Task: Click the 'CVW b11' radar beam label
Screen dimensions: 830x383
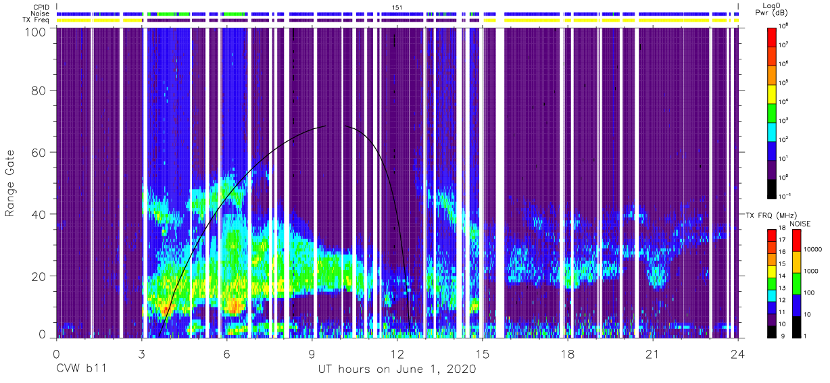Action: (82, 369)
